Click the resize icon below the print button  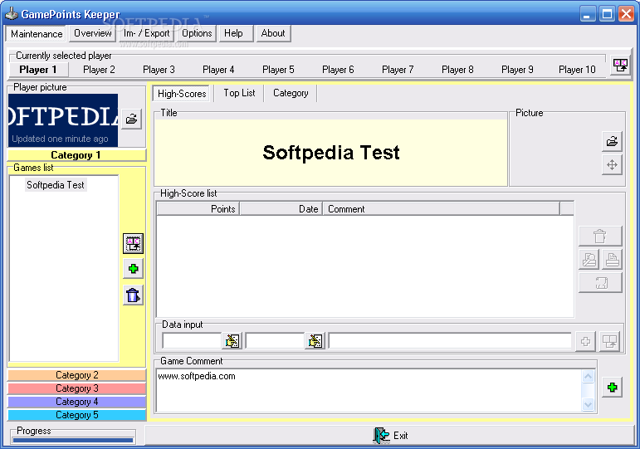point(600,282)
